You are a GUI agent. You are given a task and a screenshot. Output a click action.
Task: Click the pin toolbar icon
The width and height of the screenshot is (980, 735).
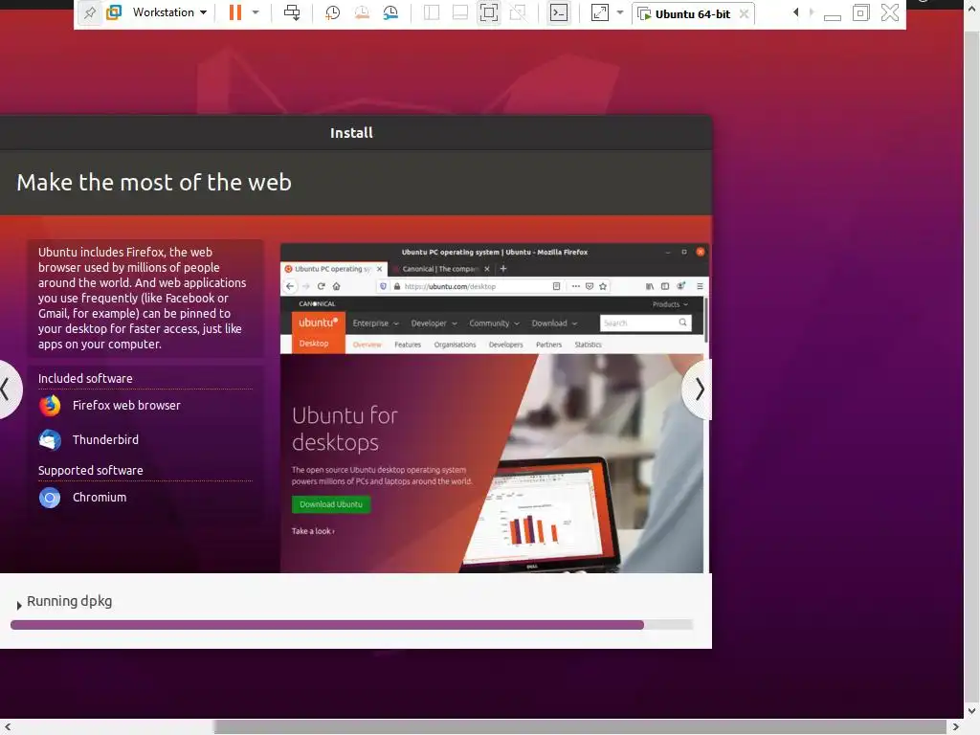[x=90, y=12]
